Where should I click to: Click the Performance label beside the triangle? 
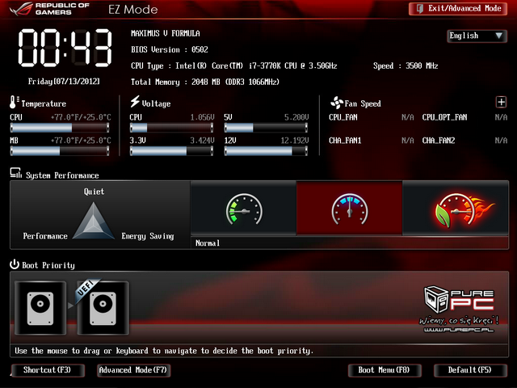45,236
